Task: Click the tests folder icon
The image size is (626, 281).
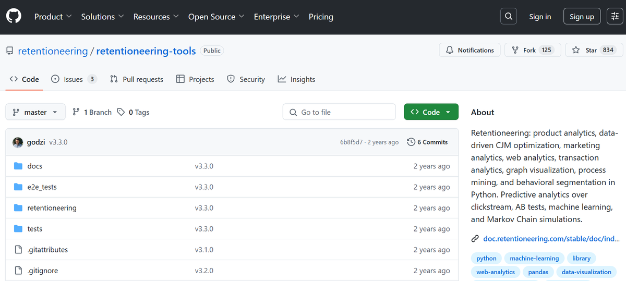Action: tap(18, 228)
